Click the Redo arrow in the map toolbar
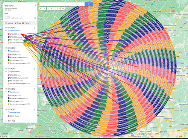 click(x=44, y=9)
